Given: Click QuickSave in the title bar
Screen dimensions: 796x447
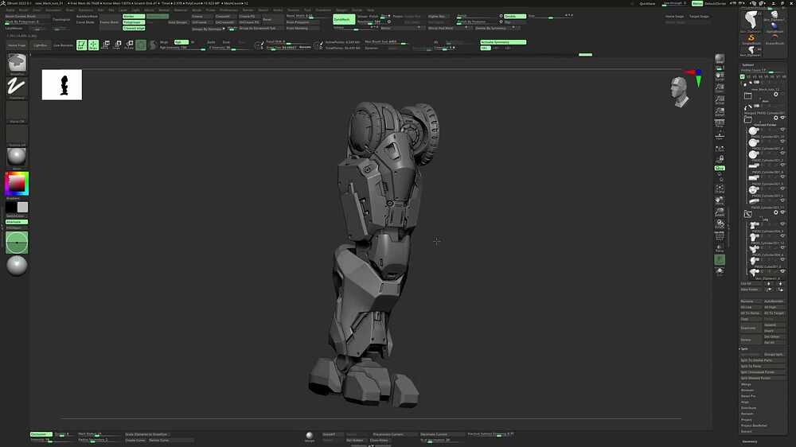Looking at the screenshot, I should click(x=647, y=3).
